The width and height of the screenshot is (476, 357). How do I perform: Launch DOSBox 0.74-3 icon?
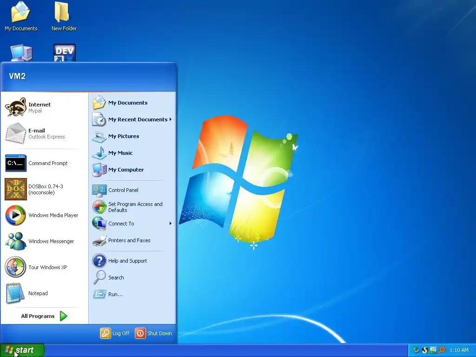[16, 189]
